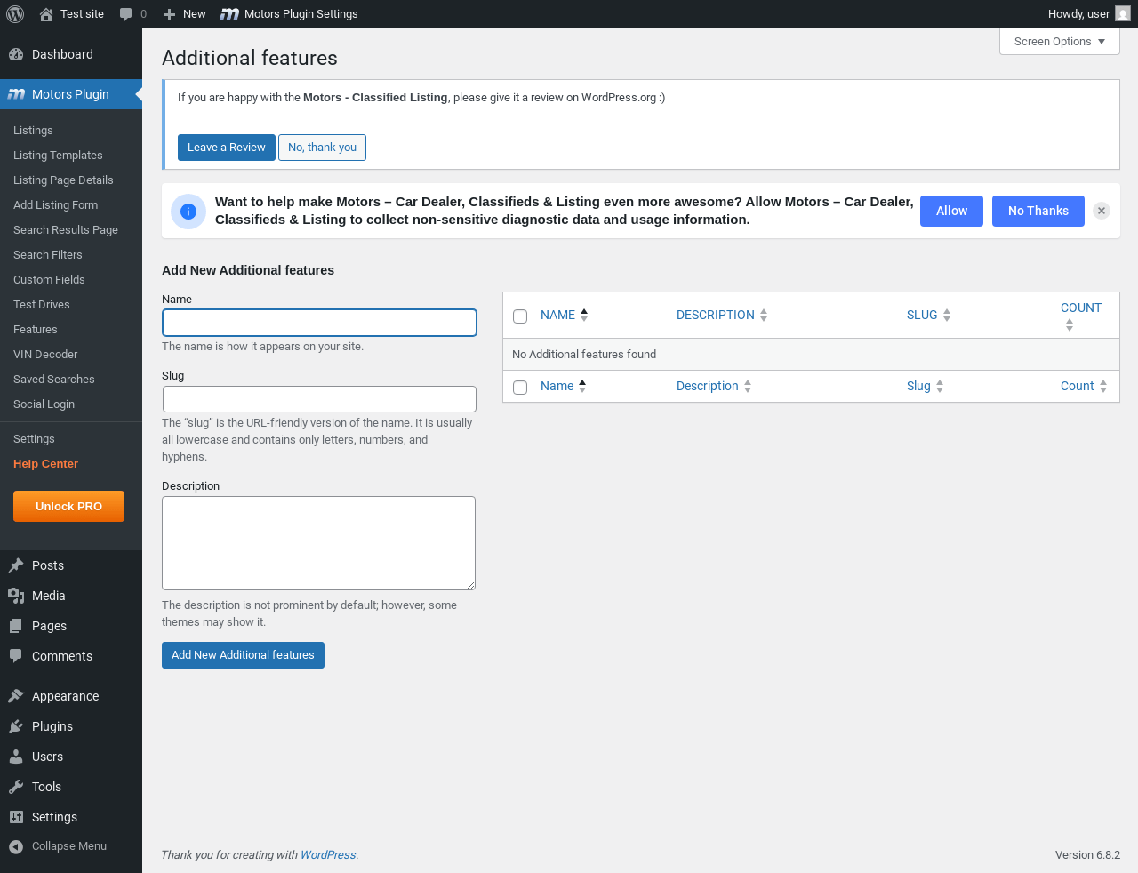Viewport: 1138px width, 873px height.
Task: Focus the Slug input field
Action: pyautogui.click(x=319, y=399)
